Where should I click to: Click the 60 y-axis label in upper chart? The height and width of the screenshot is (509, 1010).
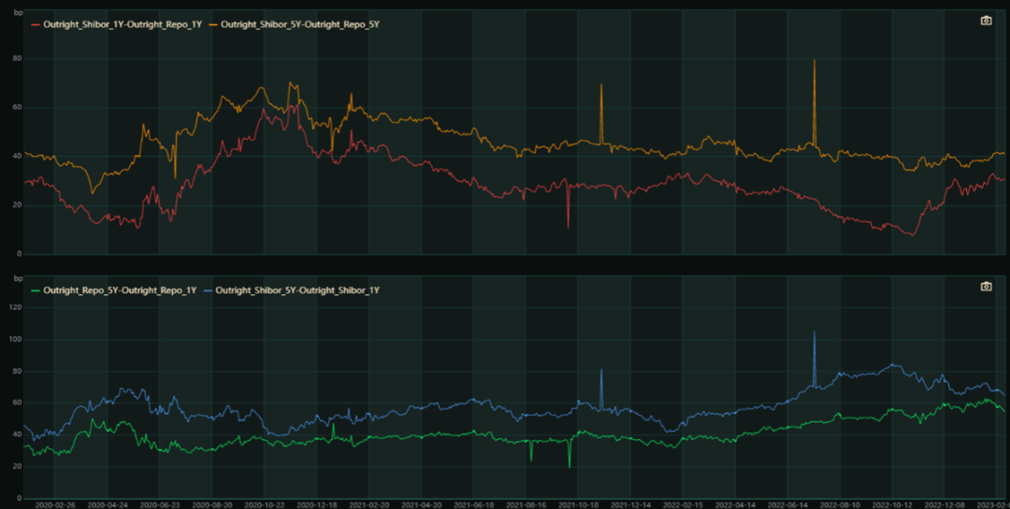click(x=18, y=107)
